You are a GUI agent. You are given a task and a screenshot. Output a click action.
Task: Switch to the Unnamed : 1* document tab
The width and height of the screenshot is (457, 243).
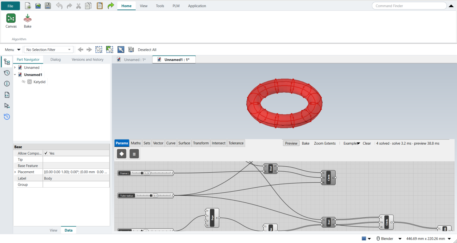pyautogui.click(x=132, y=60)
